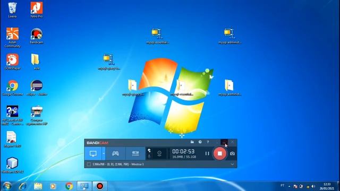The image size is (340, 191).
Task: Select the mysql-query installer icon
Action: [109, 62]
